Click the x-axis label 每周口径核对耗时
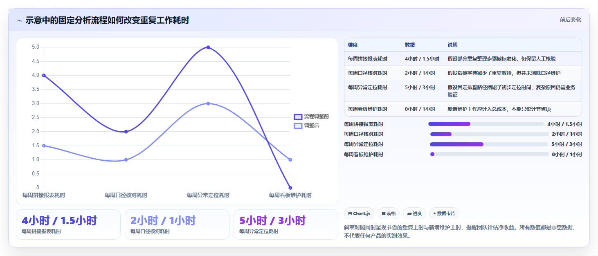Viewport: 598px width, 256px height. (126, 195)
